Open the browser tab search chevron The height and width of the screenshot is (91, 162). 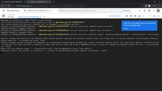coord(145,2)
